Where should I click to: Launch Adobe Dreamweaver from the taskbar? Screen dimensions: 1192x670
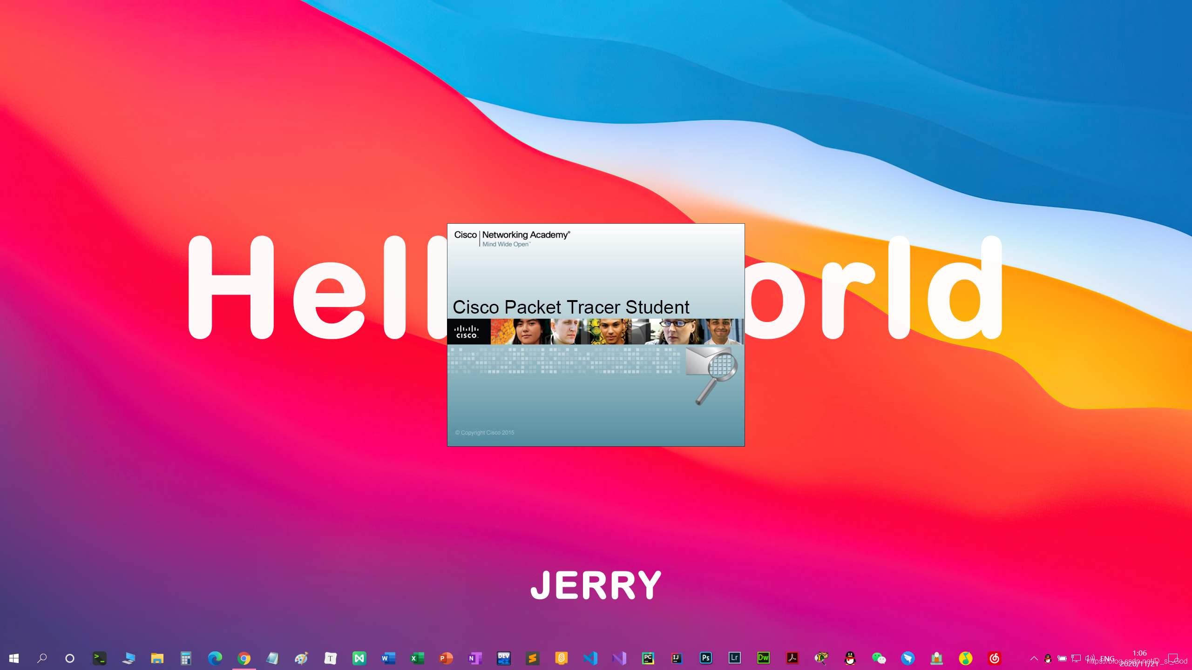[x=764, y=658]
